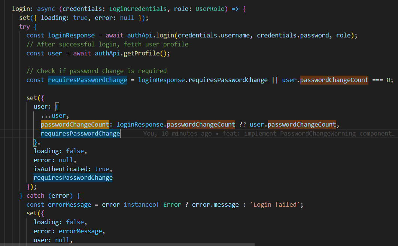Click the opening brace after 'user:'
The width and height of the screenshot is (398, 246).
[x=57, y=107]
